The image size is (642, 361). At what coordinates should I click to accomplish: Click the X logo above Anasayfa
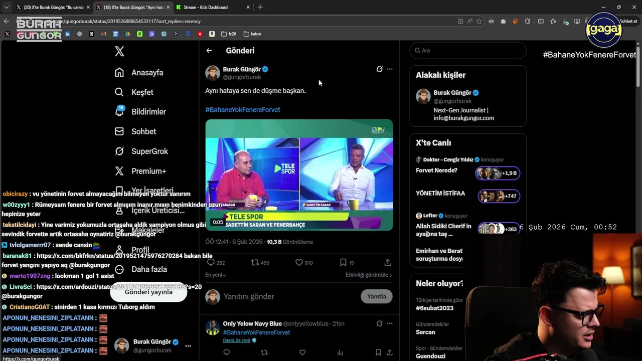pyautogui.click(x=119, y=51)
